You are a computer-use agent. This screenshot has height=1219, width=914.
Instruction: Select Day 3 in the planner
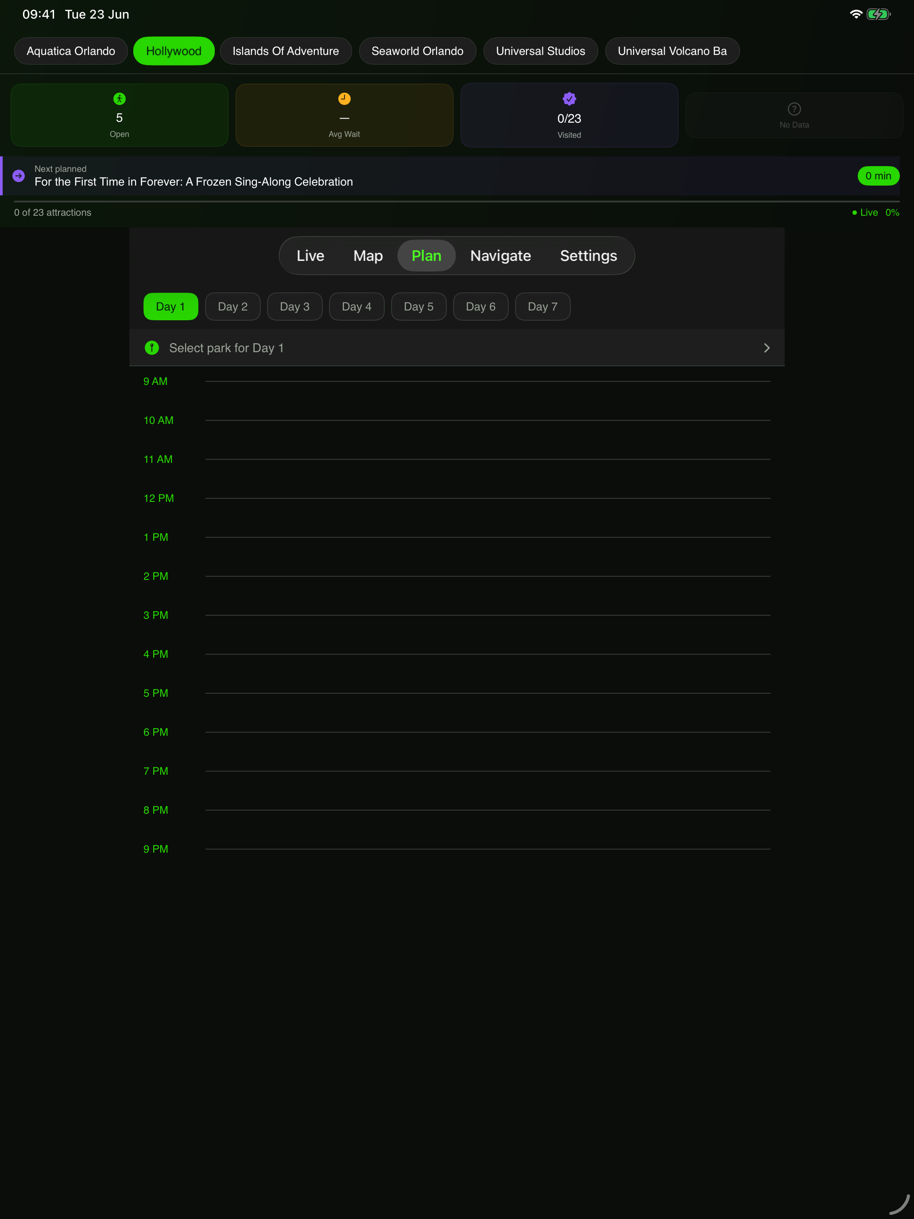click(295, 307)
